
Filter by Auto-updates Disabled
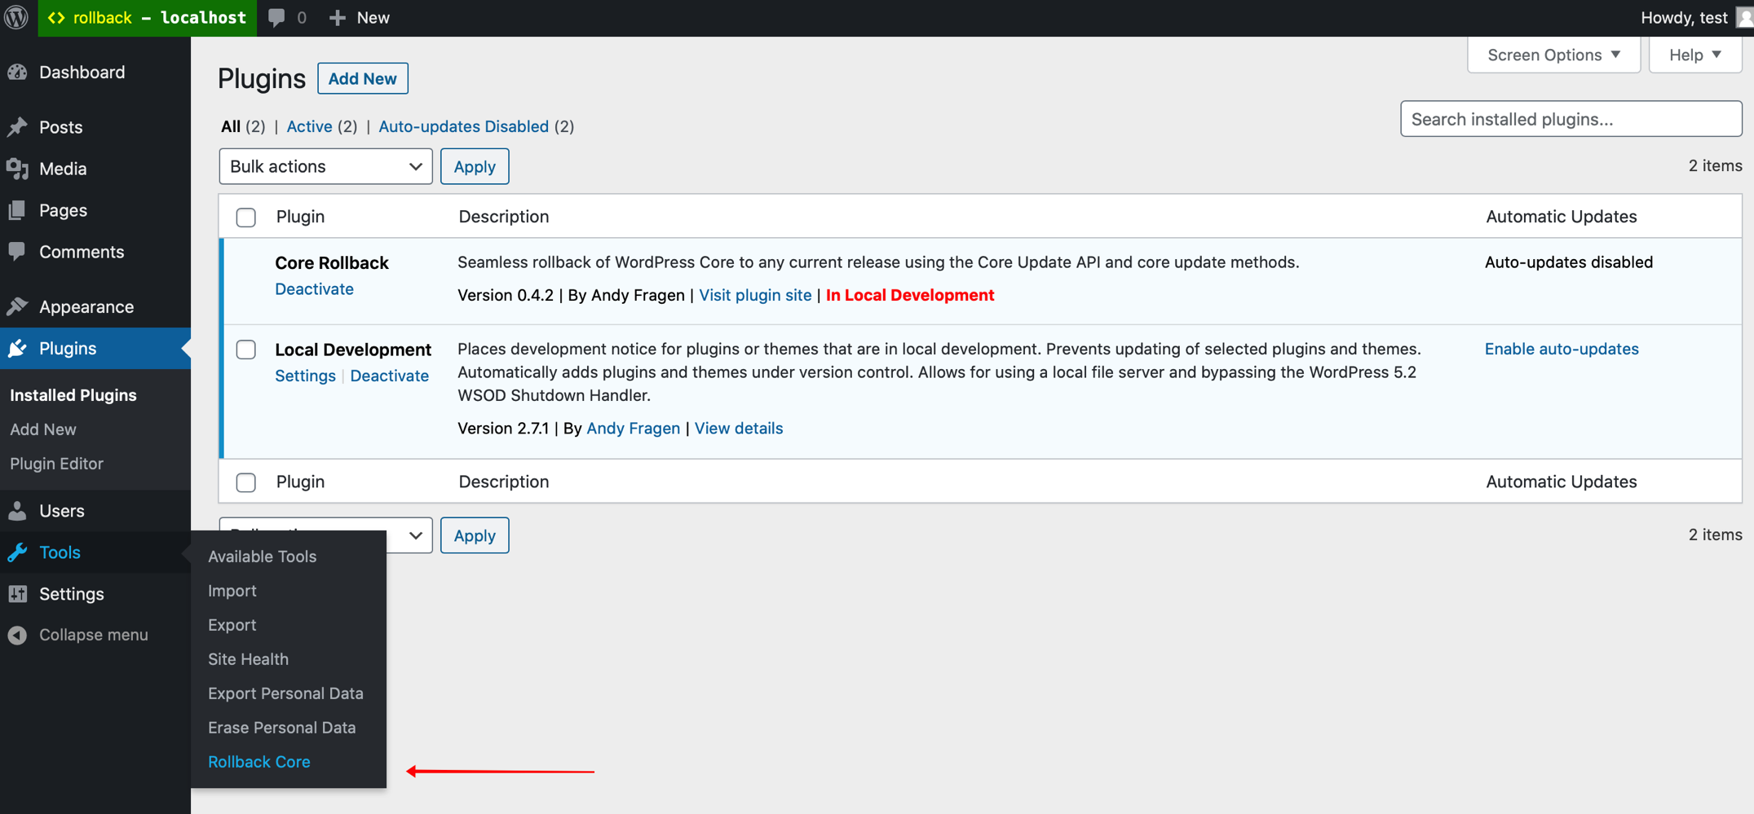pyautogui.click(x=463, y=126)
